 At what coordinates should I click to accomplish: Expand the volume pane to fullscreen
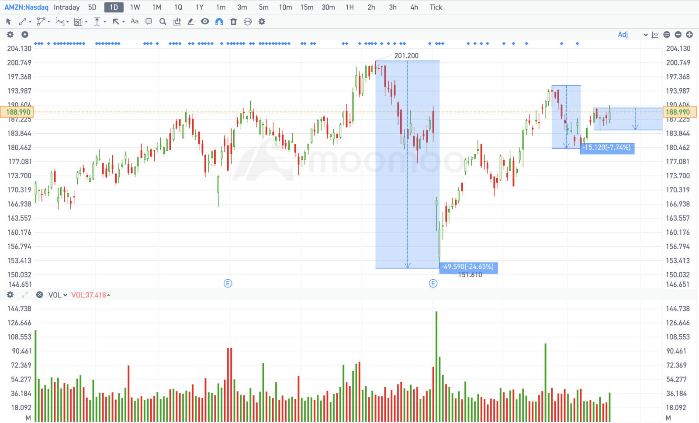click(x=25, y=295)
